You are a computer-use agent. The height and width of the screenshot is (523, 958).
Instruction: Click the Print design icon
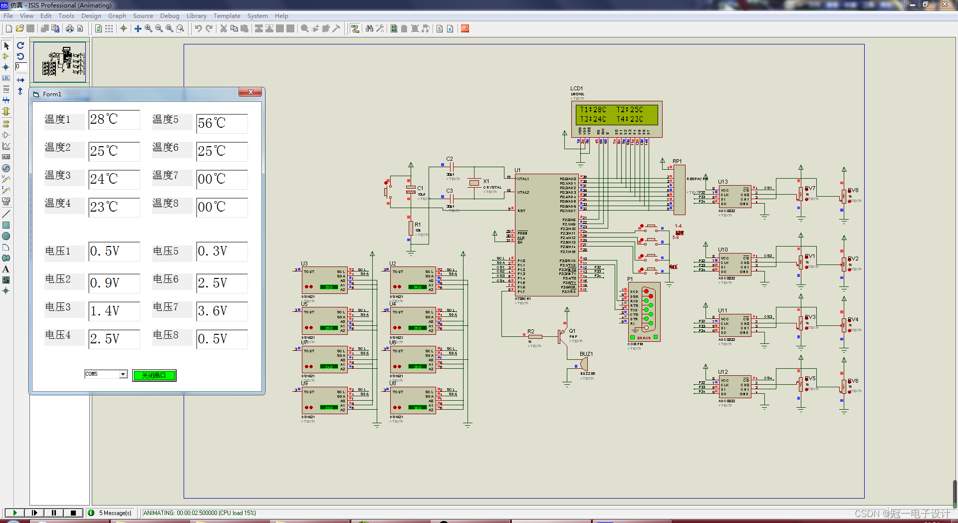[69, 28]
